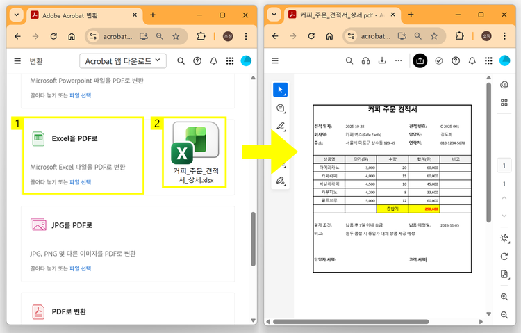Bookmark page star in right browser window
521x333 pixels.
click(x=434, y=36)
